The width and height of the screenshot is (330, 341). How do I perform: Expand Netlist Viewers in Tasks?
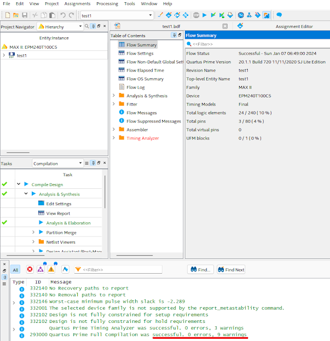(33, 241)
